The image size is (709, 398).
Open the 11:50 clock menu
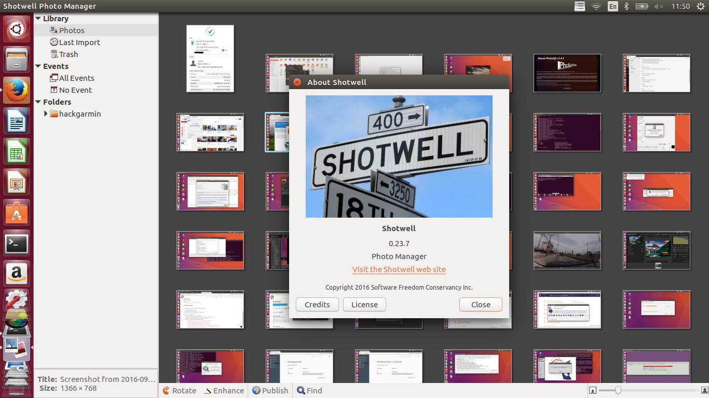pyautogui.click(x=680, y=6)
